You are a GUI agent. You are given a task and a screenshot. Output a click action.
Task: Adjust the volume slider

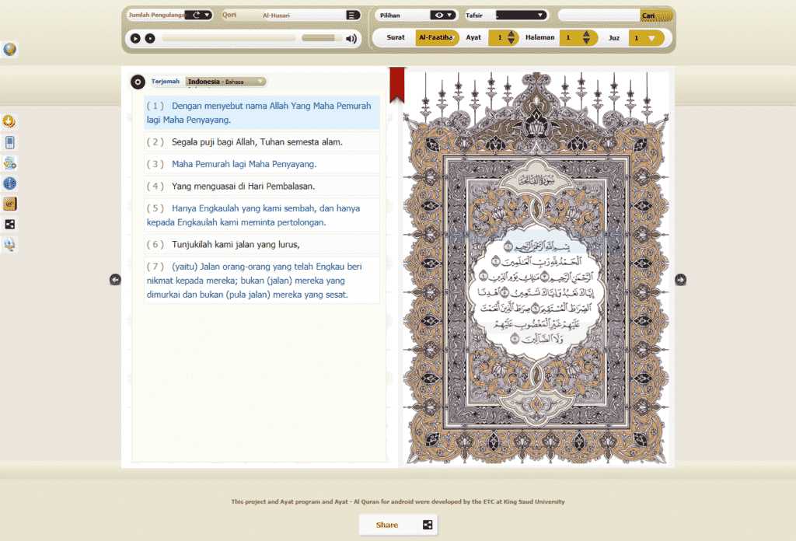point(321,38)
